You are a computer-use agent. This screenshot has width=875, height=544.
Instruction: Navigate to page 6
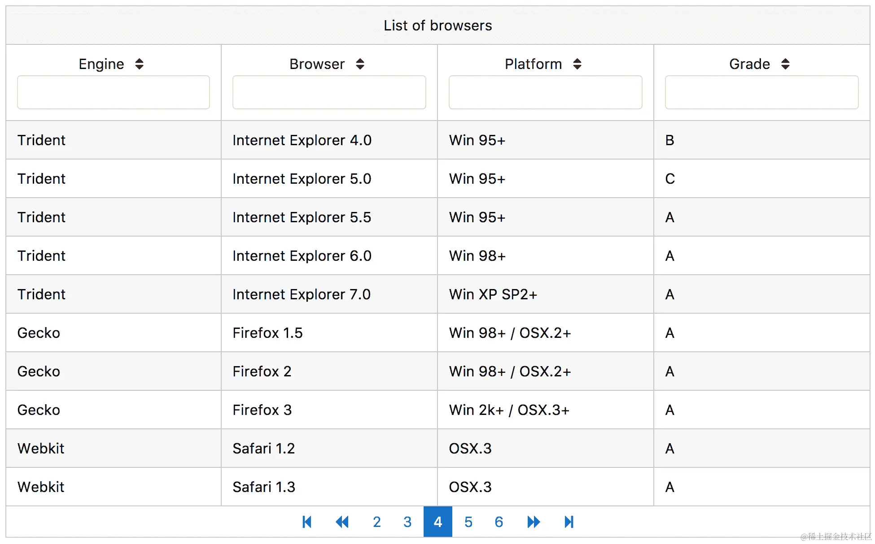[x=499, y=522]
